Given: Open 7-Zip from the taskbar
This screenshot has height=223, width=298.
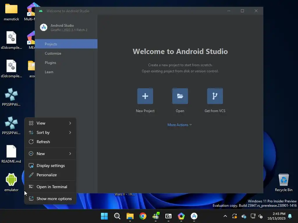Looking at the screenshot, I should [168, 216].
